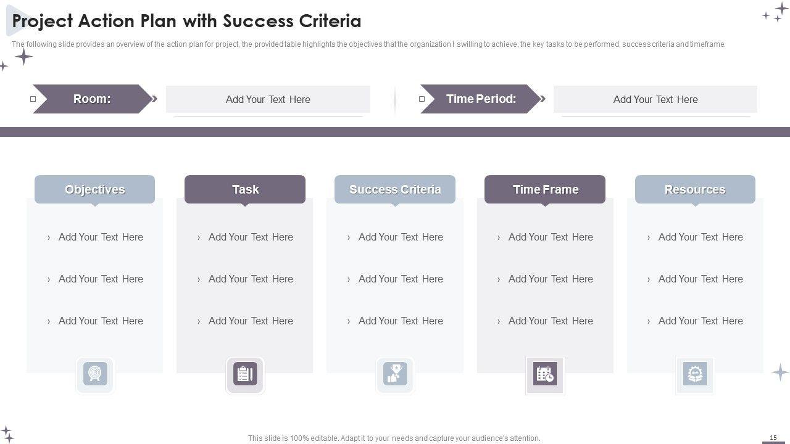This screenshot has height=444, width=790.
Task: Click the sparkle star decoration near top-right corner
Action: pyautogui.click(x=776, y=12)
